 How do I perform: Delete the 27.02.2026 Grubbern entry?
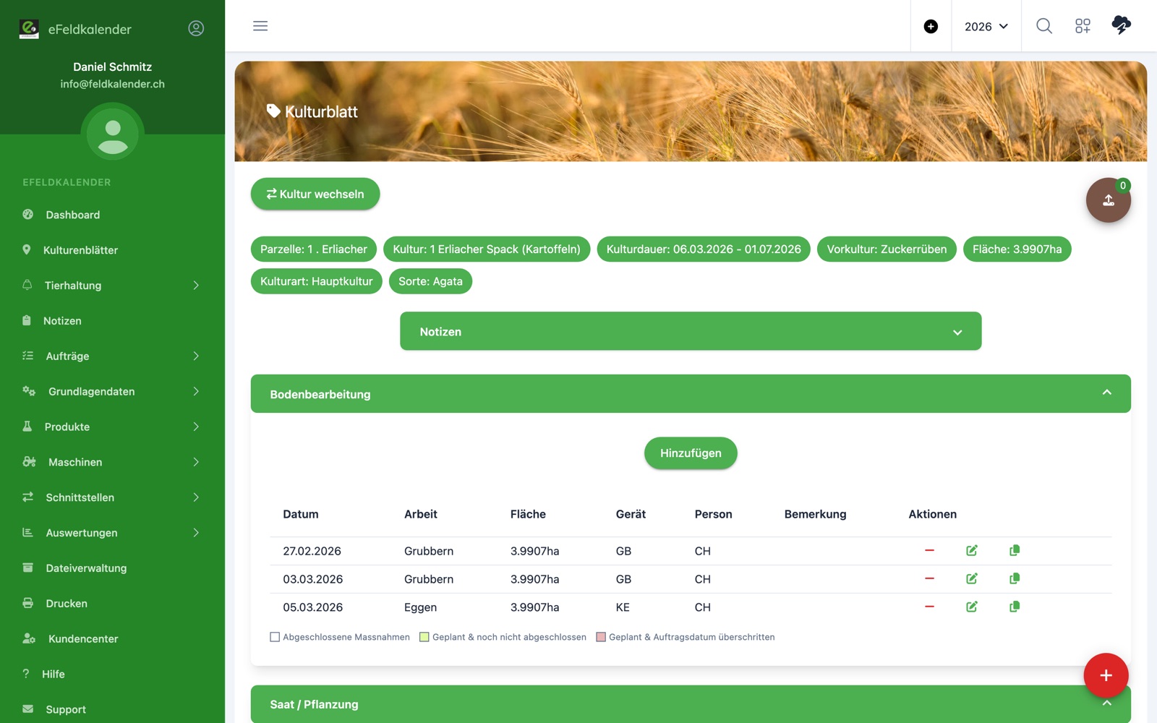click(929, 551)
